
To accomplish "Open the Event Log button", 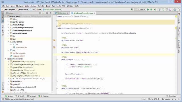I will (171, 96).
